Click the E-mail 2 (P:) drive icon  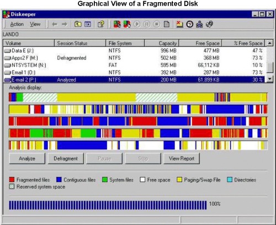coord(8,80)
